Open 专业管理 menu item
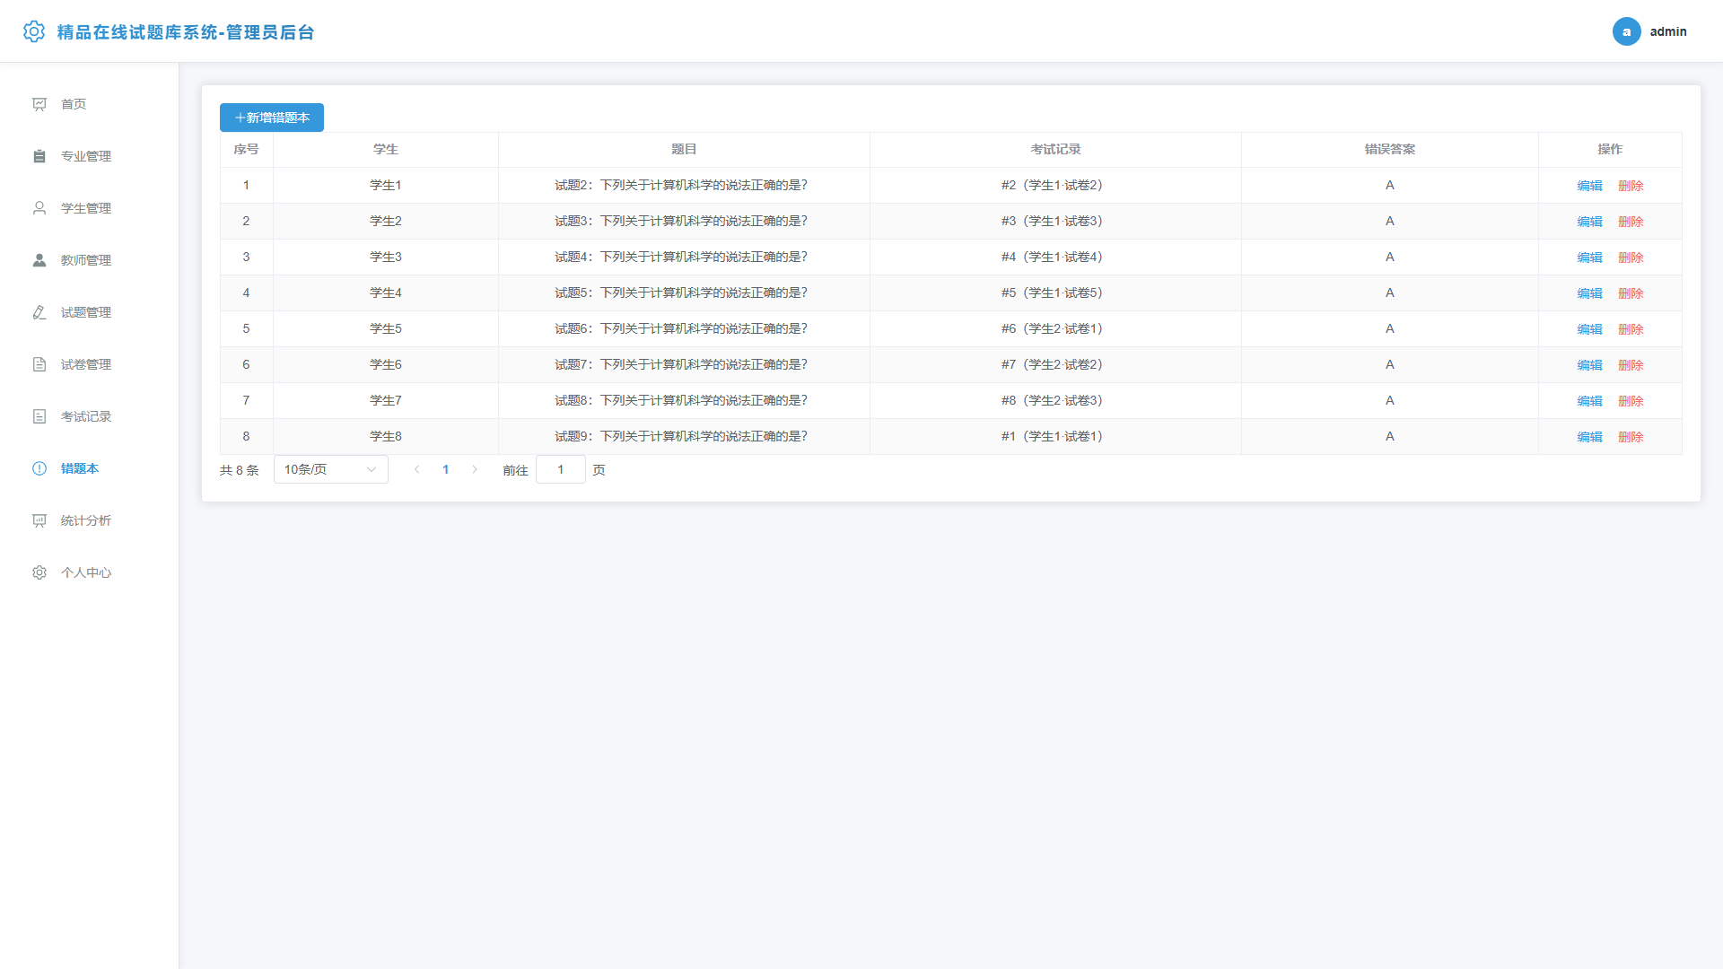1723x969 pixels. pos(90,156)
